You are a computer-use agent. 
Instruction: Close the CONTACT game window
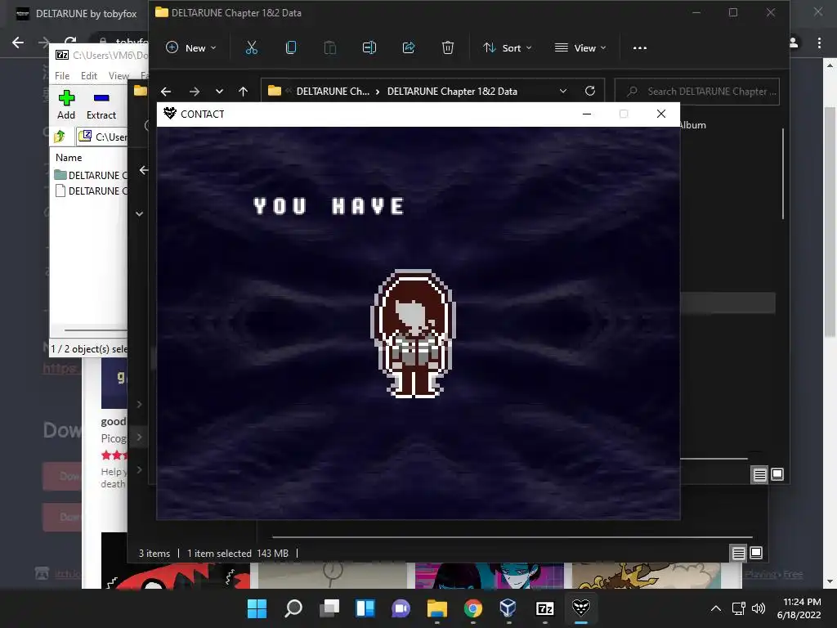point(661,114)
